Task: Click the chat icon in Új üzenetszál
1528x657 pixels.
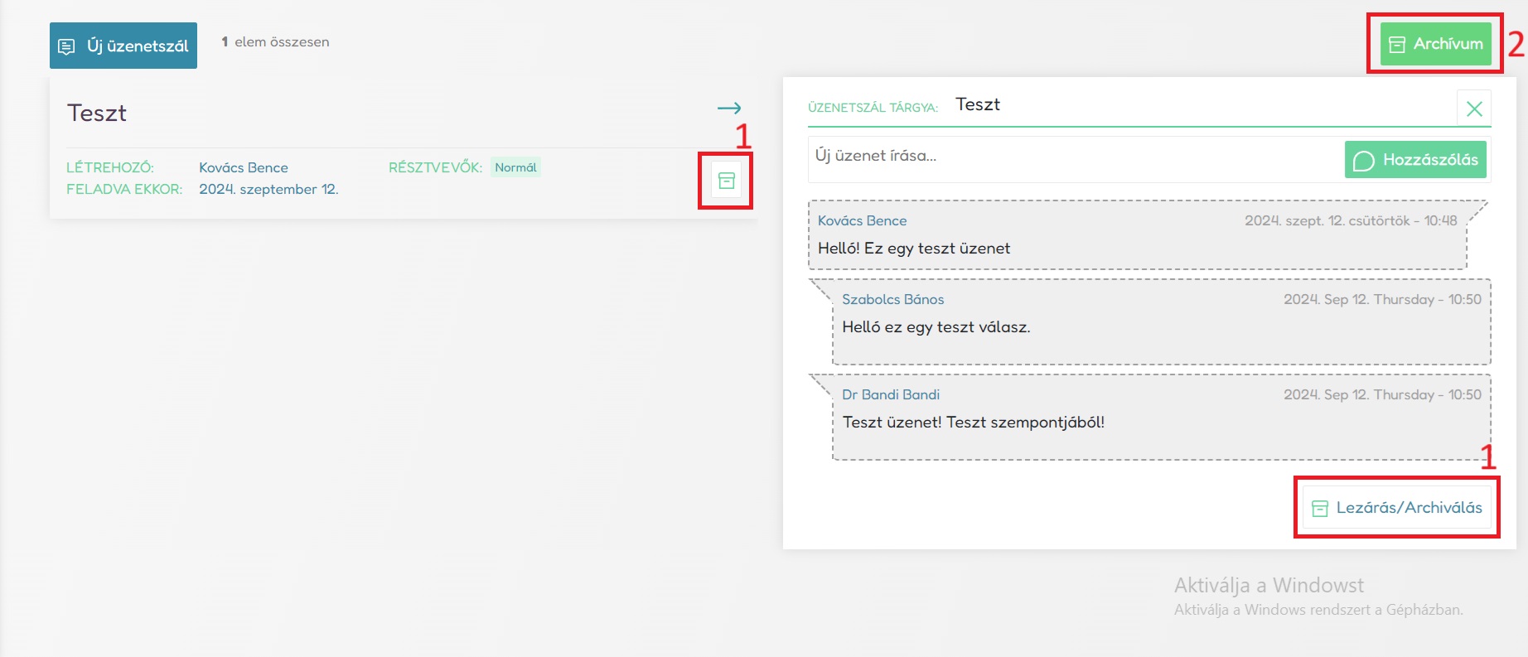Action: click(x=67, y=46)
